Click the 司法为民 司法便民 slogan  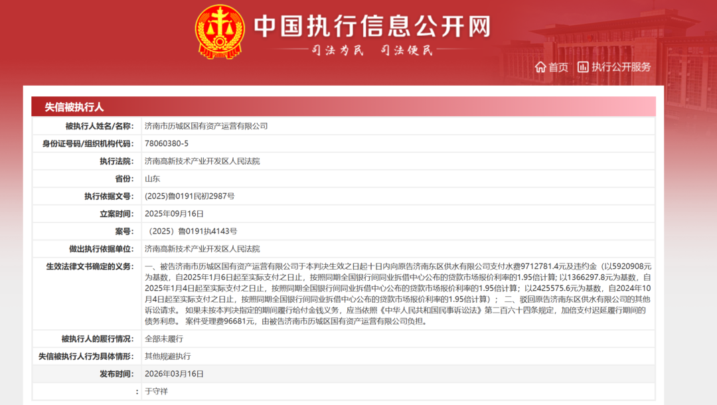tap(372, 50)
